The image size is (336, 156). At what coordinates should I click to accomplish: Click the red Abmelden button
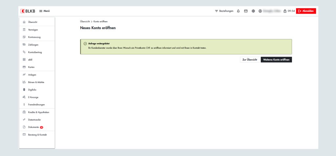(306, 11)
